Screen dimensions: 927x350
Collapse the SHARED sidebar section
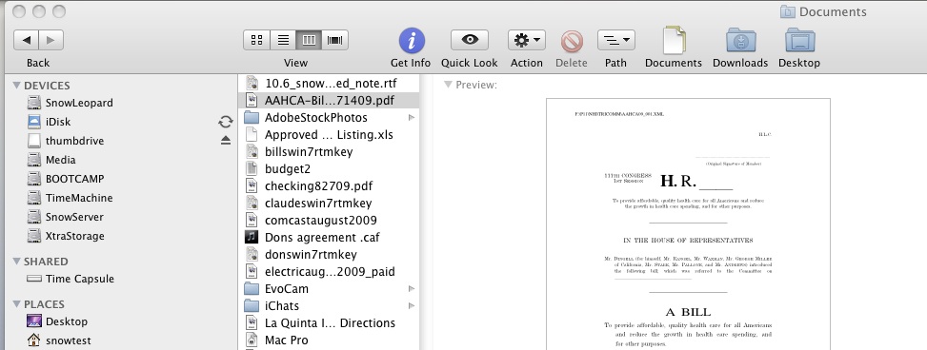[x=16, y=262]
